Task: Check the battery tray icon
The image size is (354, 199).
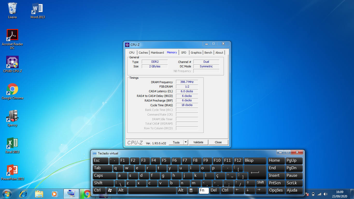Action: coord(313,194)
